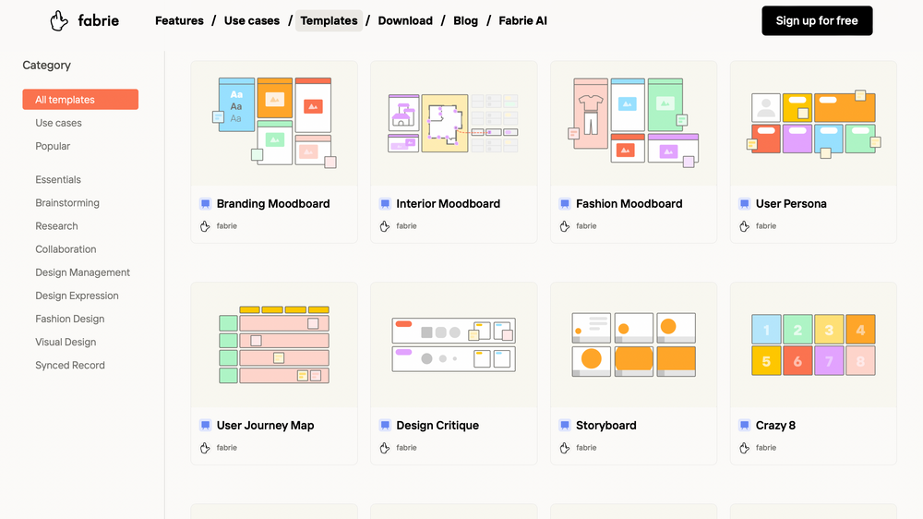Screen dimensions: 923x519
Task: Open the Templates tab in top navigation
Action: [x=329, y=20]
